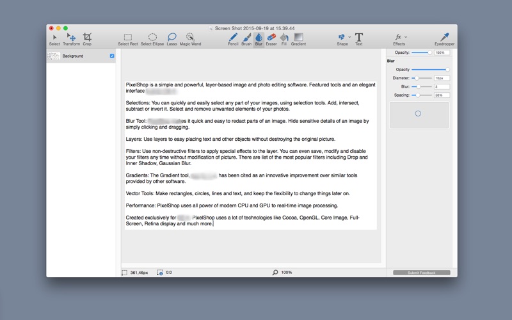Pick the Select Rect tool

click(x=127, y=40)
